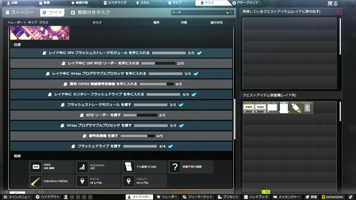Select フラッシュストレージモジュール を渡す objective
The image size is (356, 200).
point(121,105)
